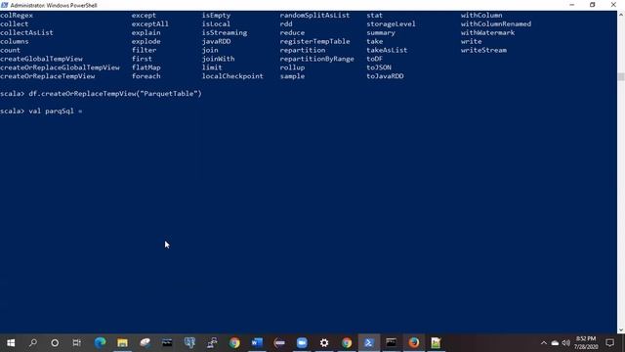This screenshot has height=352, width=625.
Task: Click 'rollup' completion entry
Action: pyautogui.click(x=292, y=67)
